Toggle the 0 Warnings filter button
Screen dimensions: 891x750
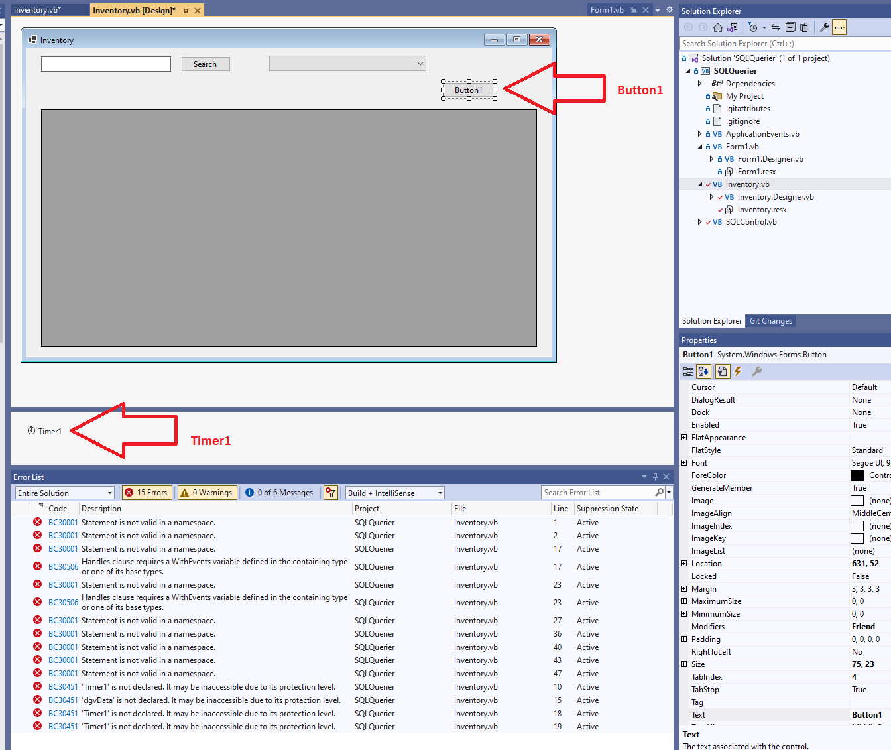pyautogui.click(x=206, y=493)
